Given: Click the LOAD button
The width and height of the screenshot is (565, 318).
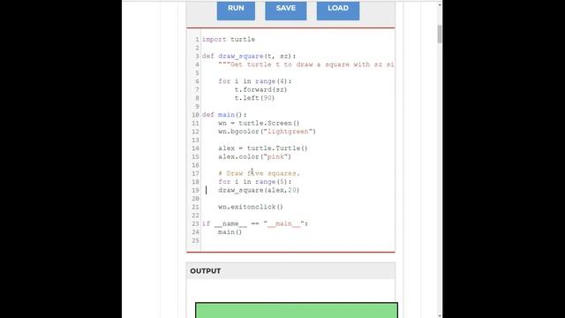Looking at the screenshot, I should [338, 10].
